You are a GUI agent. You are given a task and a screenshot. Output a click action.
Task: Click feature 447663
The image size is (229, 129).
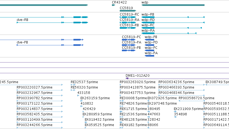click(154, 114)
